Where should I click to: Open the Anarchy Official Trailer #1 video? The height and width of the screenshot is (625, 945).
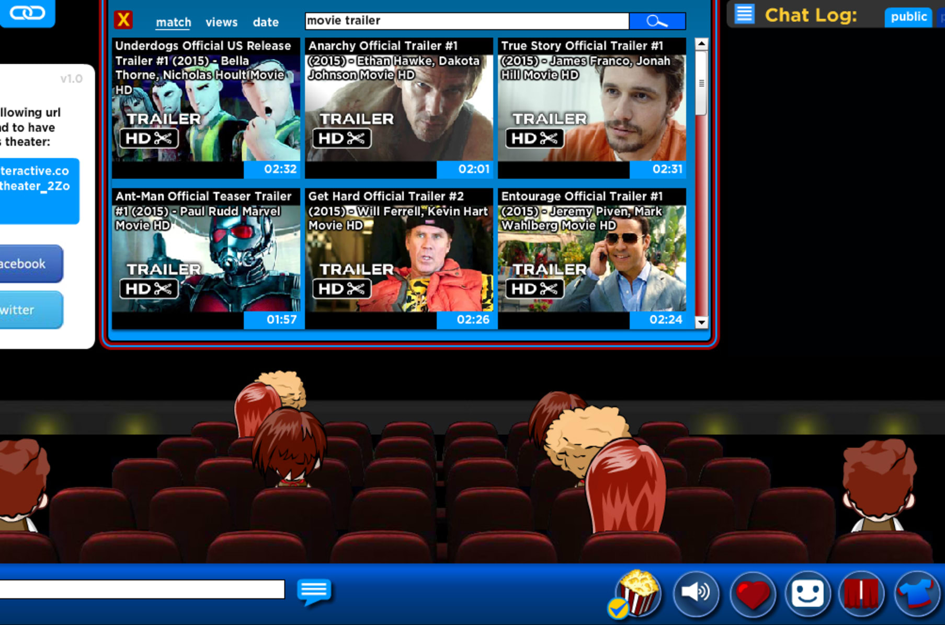[x=399, y=108]
